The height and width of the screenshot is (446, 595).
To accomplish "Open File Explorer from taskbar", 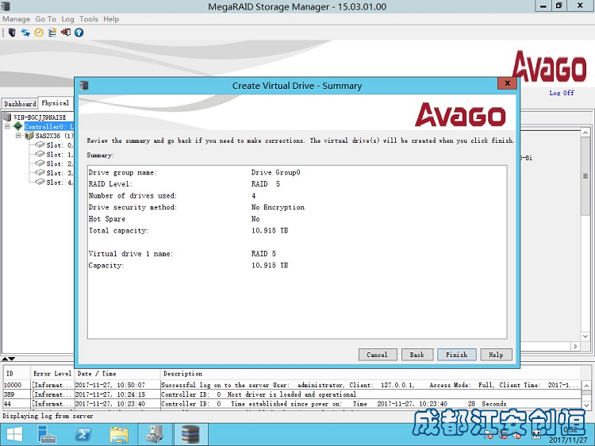I will tap(119, 434).
